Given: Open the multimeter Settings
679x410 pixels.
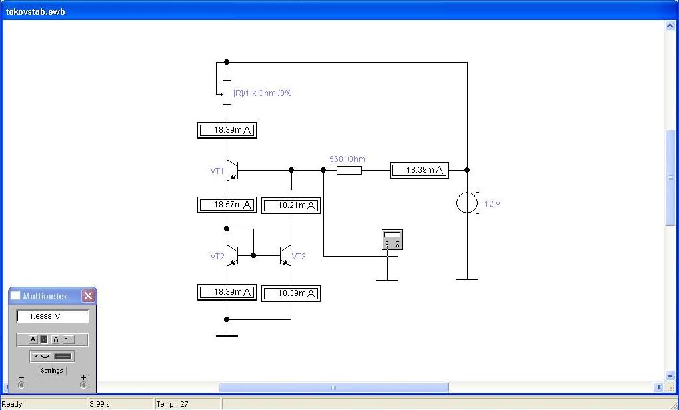Looking at the screenshot, I should [x=52, y=371].
